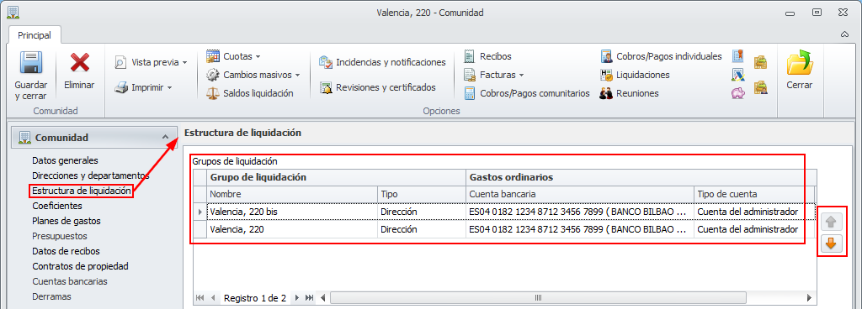862x309 pixels.
Task: Click the Gastos ordinarios band header
Action: (640, 177)
